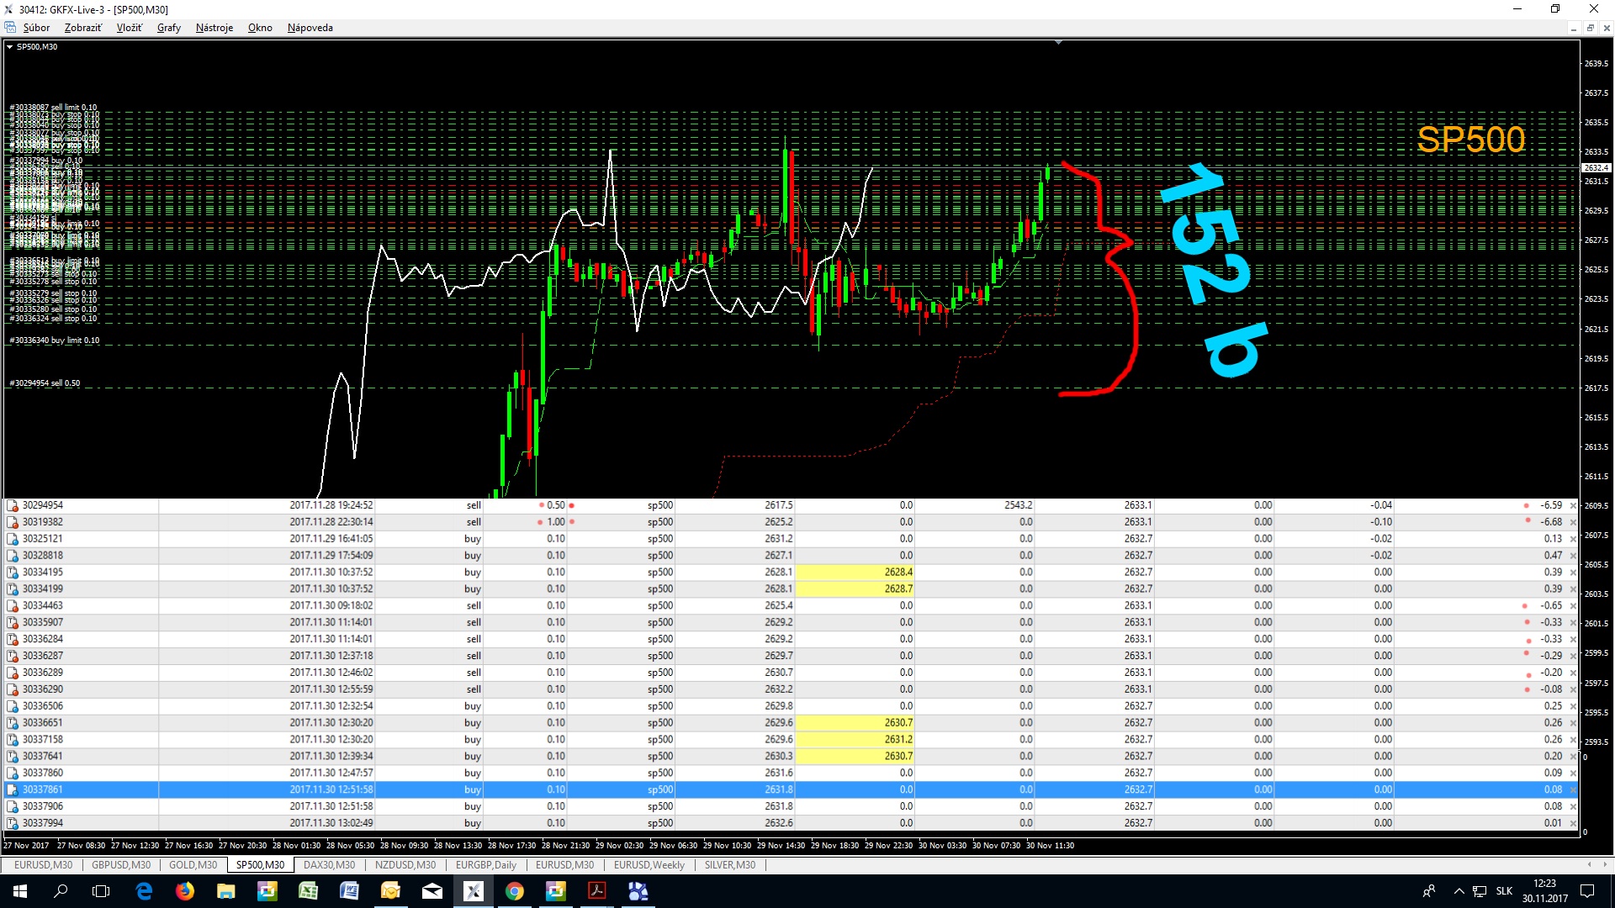Close order 30337994 using the X icon

pos(1573,824)
